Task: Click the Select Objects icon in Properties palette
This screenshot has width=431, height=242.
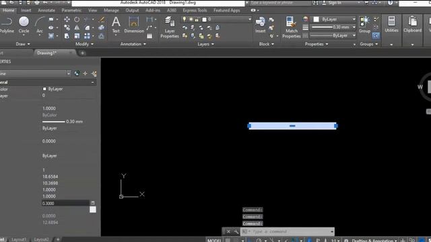Action: pyautogui.click(x=86, y=73)
